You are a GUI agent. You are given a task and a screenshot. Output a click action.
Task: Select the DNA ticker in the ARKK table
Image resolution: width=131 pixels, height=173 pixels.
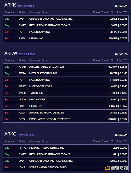21,19
